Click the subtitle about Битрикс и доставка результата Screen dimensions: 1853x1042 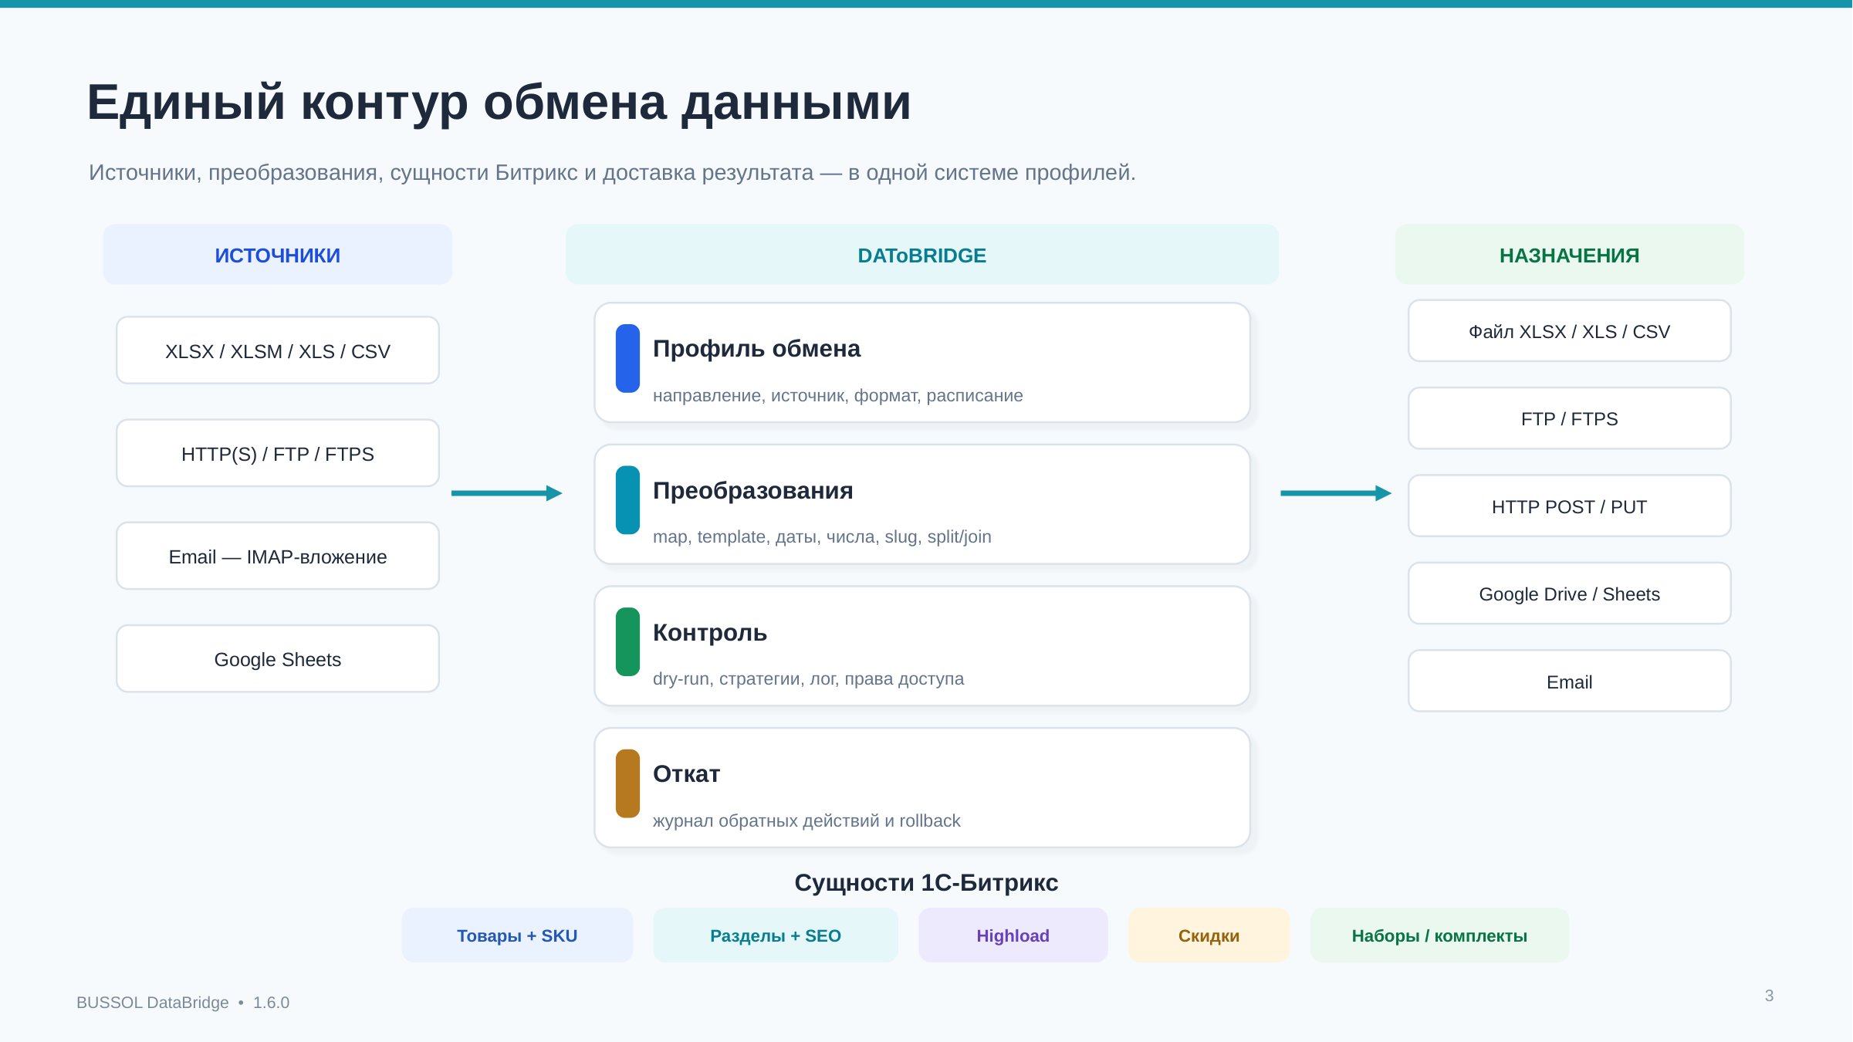pyautogui.click(x=612, y=172)
